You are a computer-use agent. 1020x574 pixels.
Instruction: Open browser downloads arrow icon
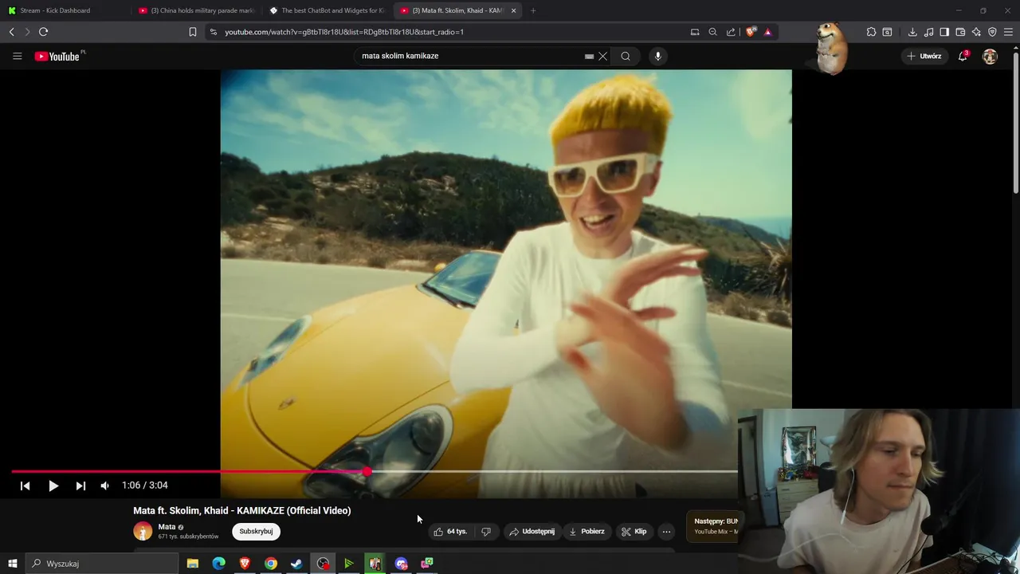coord(912,32)
